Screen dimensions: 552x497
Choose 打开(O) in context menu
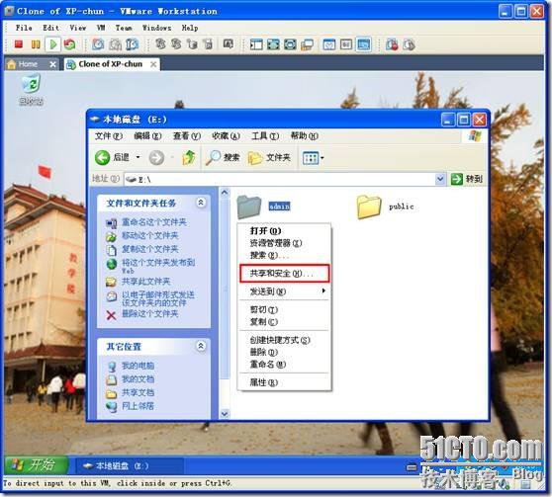click(284, 231)
